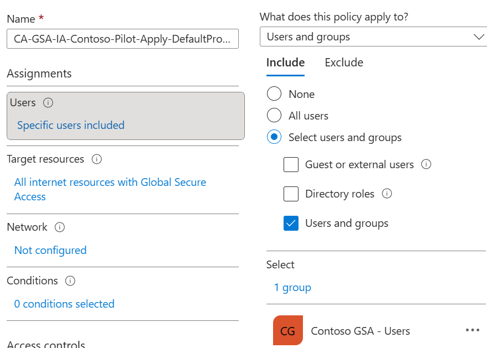Click the info icon next to Users
This screenshot has height=348, width=487.
[x=48, y=102]
